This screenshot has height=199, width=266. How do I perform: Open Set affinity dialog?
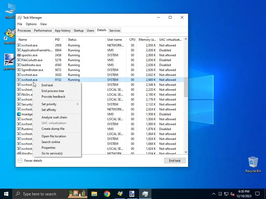coord(49,110)
